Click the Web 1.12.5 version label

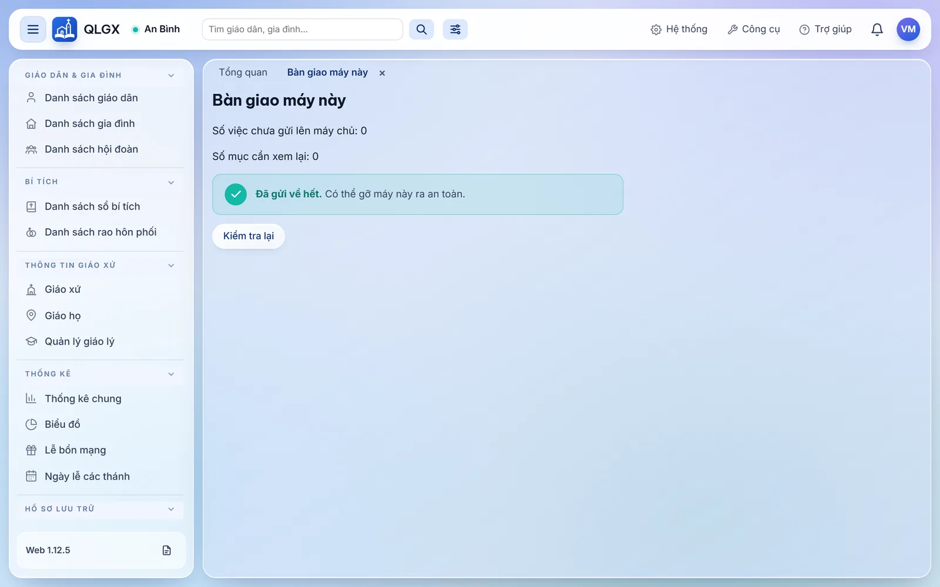click(x=48, y=550)
